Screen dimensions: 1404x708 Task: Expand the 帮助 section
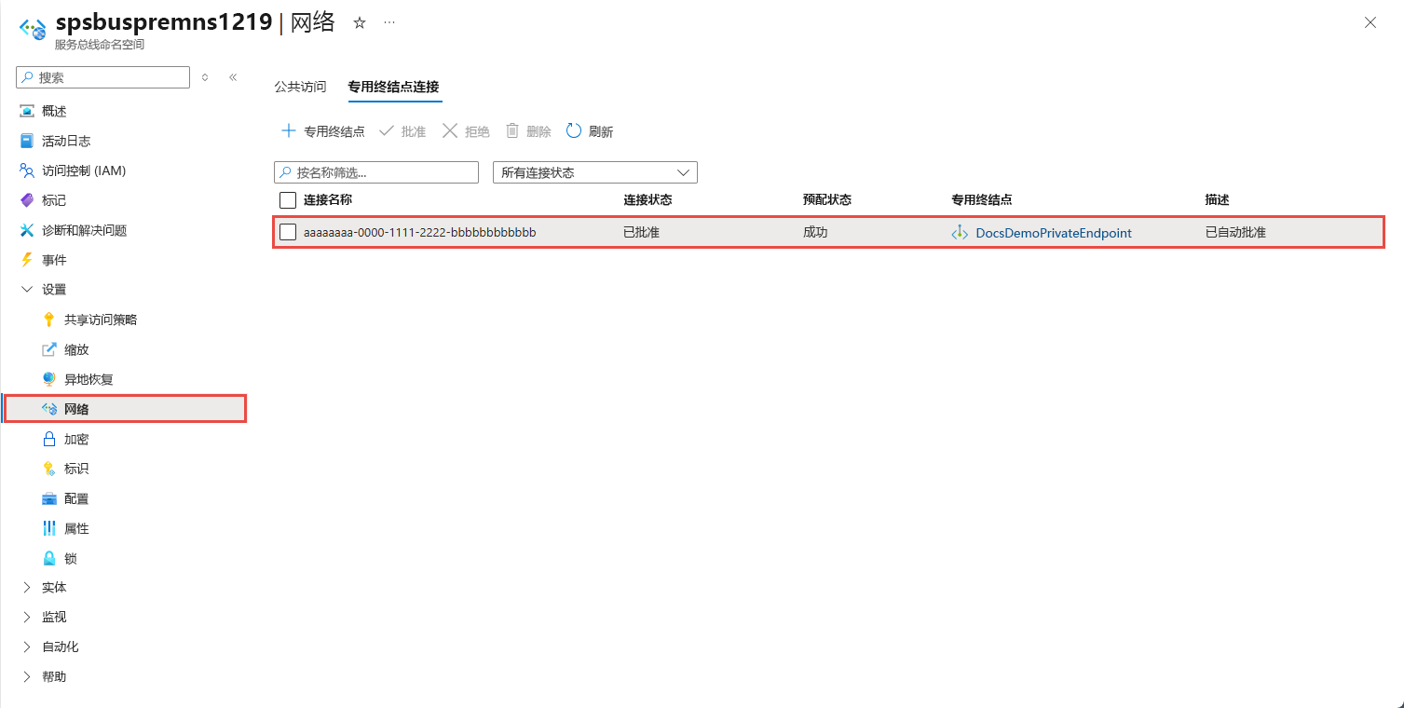click(x=26, y=677)
